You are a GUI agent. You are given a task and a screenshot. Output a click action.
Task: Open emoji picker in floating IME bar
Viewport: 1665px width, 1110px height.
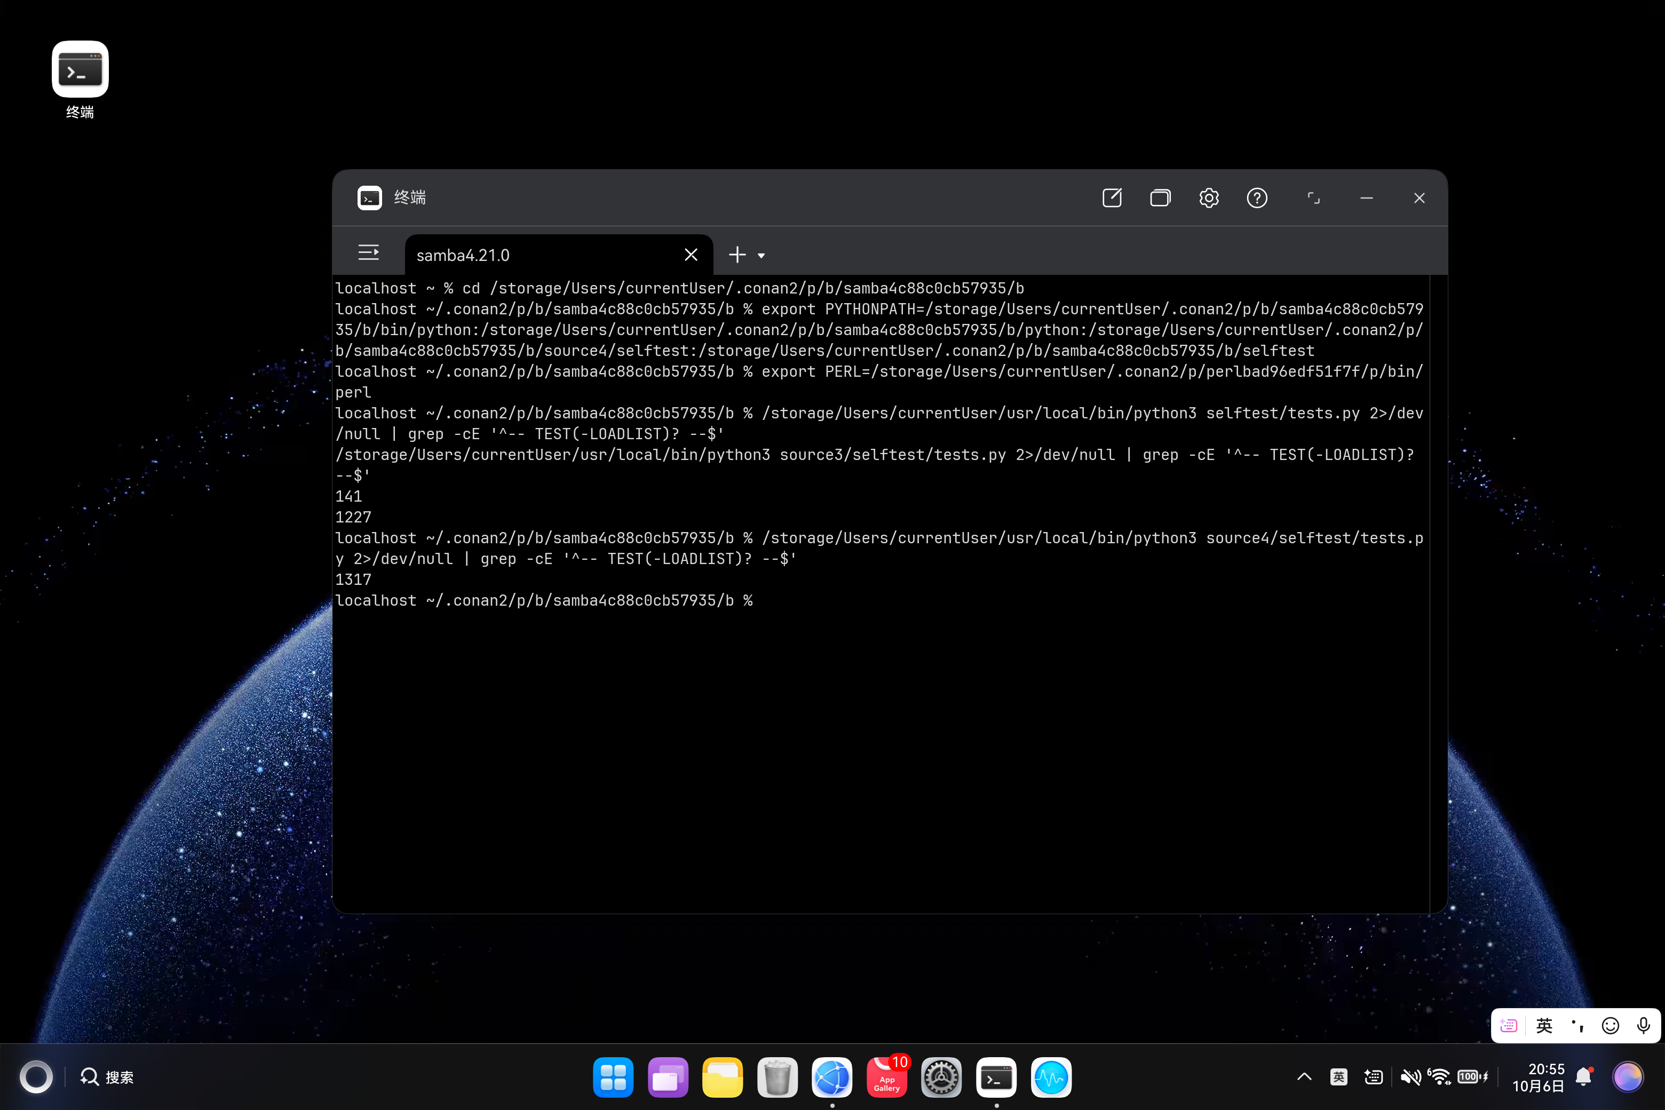pos(1611,1026)
